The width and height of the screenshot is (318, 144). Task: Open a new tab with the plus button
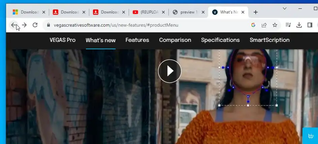256,12
